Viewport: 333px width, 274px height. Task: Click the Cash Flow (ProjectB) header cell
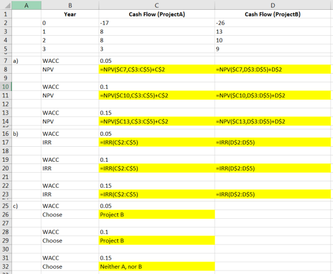(x=273, y=14)
